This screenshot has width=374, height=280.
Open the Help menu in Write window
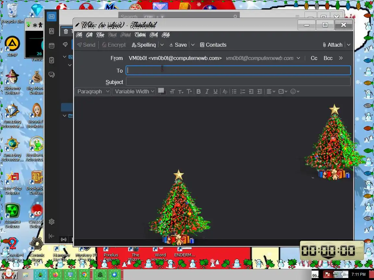[x=166, y=35]
